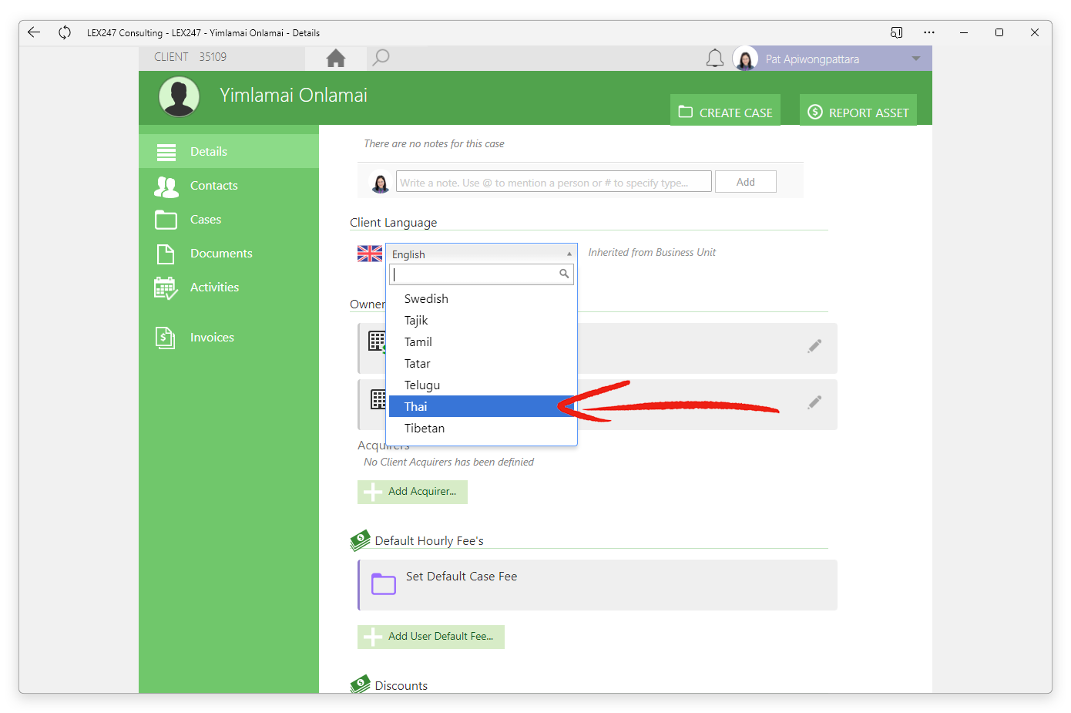Click the Report Asset button

click(x=858, y=110)
